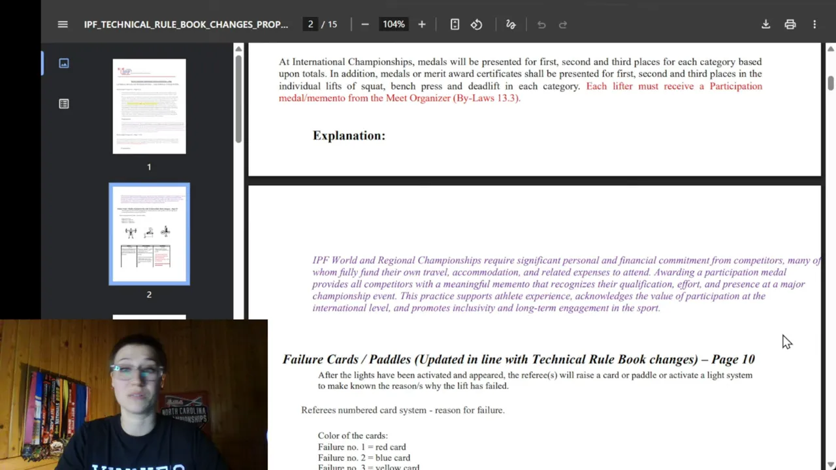Edit the current page number field

pos(310,24)
